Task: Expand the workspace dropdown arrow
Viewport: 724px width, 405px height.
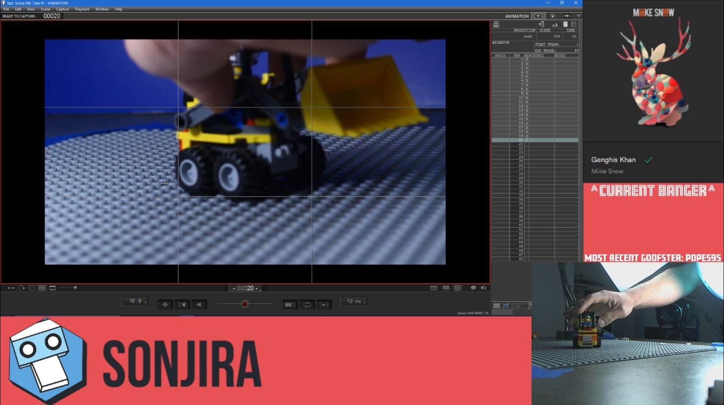Action: (x=579, y=16)
